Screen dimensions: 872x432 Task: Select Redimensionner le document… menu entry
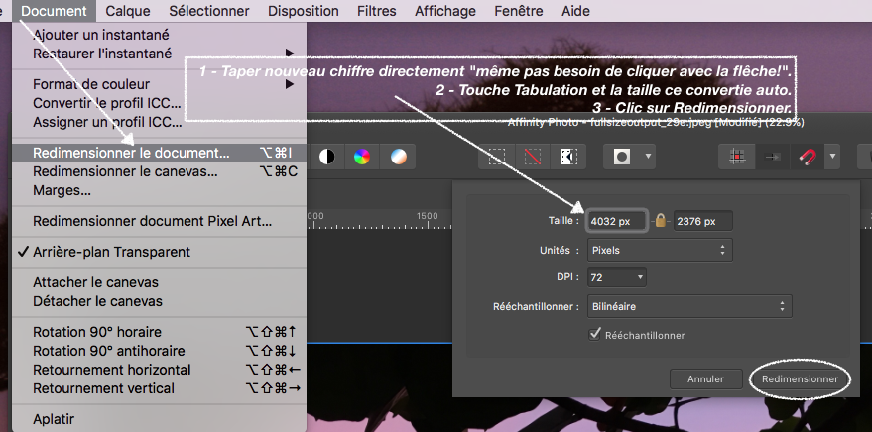159,153
